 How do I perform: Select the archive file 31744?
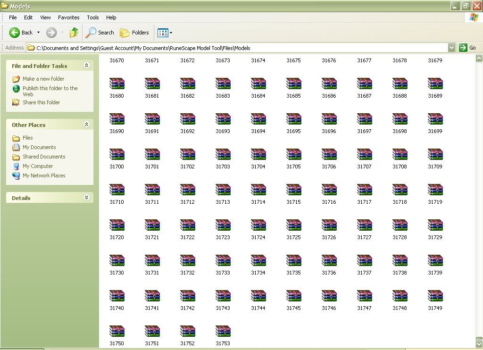(258, 296)
